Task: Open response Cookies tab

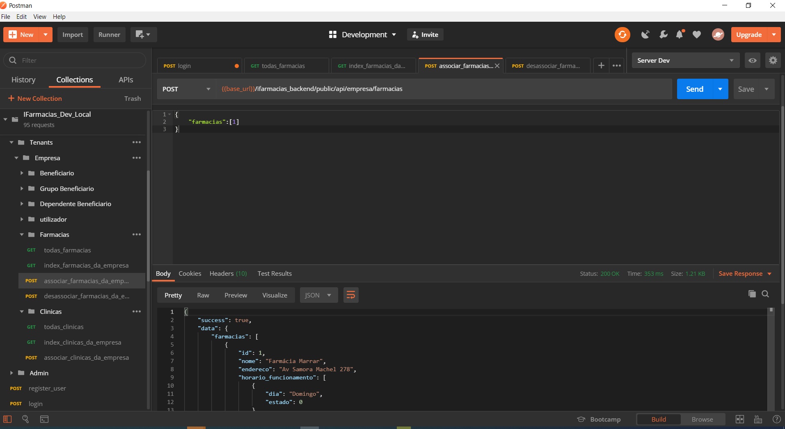Action: pyautogui.click(x=190, y=273)
